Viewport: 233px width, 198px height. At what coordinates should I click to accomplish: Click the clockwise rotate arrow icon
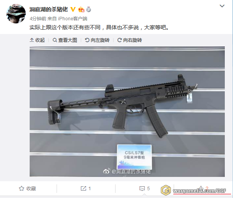coord(119,40)
